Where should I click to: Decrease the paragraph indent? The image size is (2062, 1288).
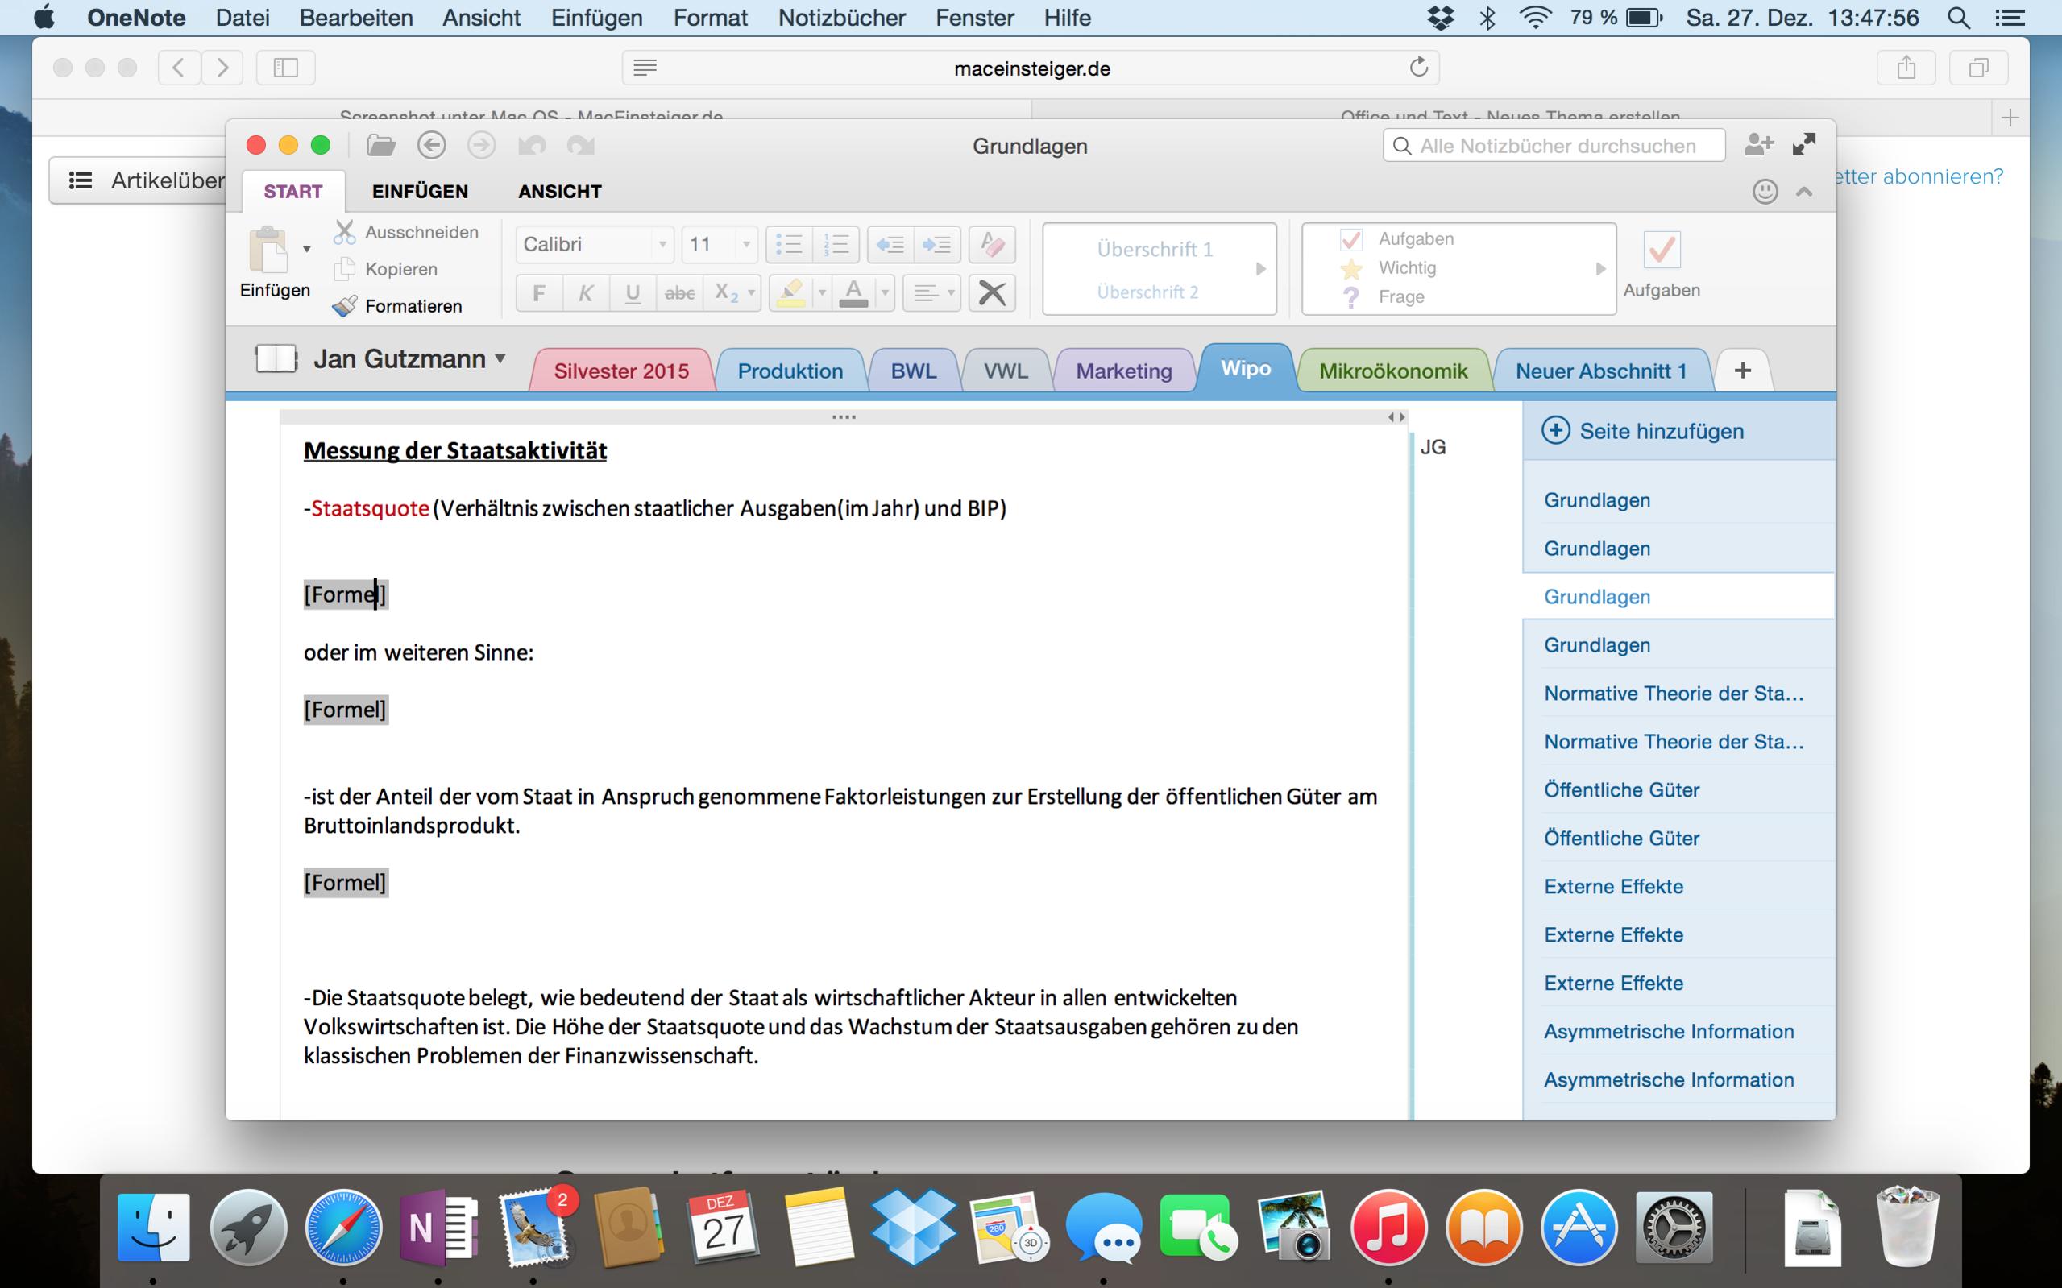pos(890,245)
